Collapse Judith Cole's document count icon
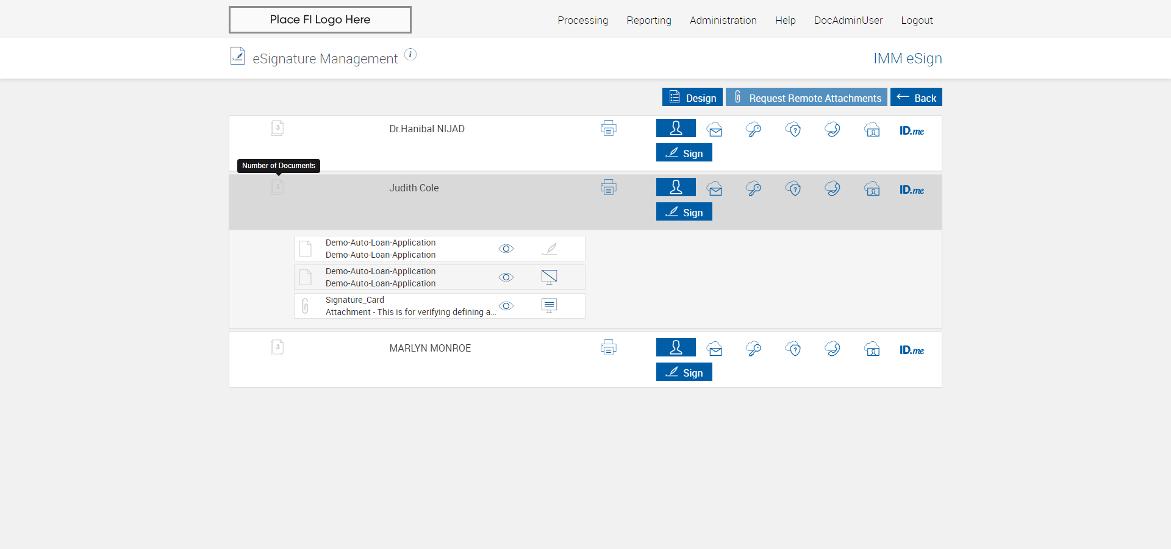The image size is (1171, 549). 277,187
